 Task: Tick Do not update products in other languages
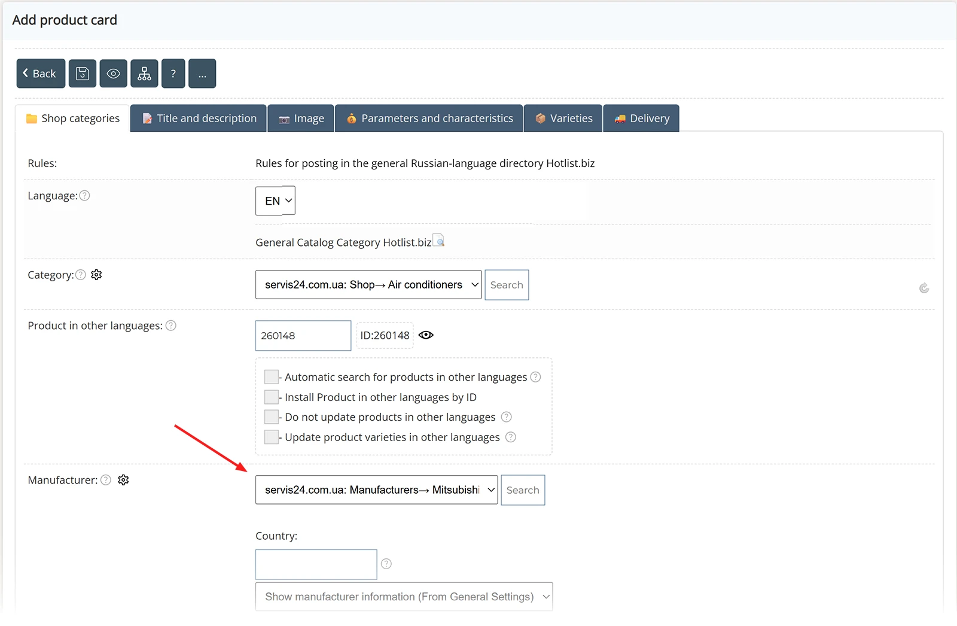[x=272, y=417]
